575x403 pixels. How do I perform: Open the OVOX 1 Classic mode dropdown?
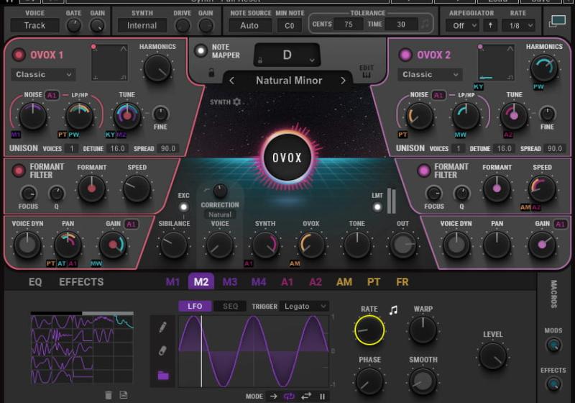pyautogui.click(x=43, y=74)
